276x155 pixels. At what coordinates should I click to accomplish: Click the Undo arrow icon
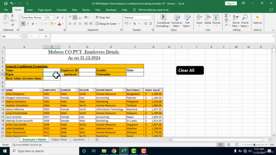(12, 3)
